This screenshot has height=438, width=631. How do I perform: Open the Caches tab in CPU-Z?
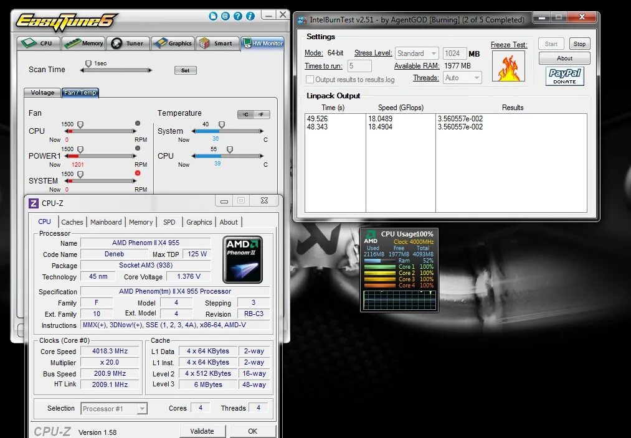coord(72,222)
